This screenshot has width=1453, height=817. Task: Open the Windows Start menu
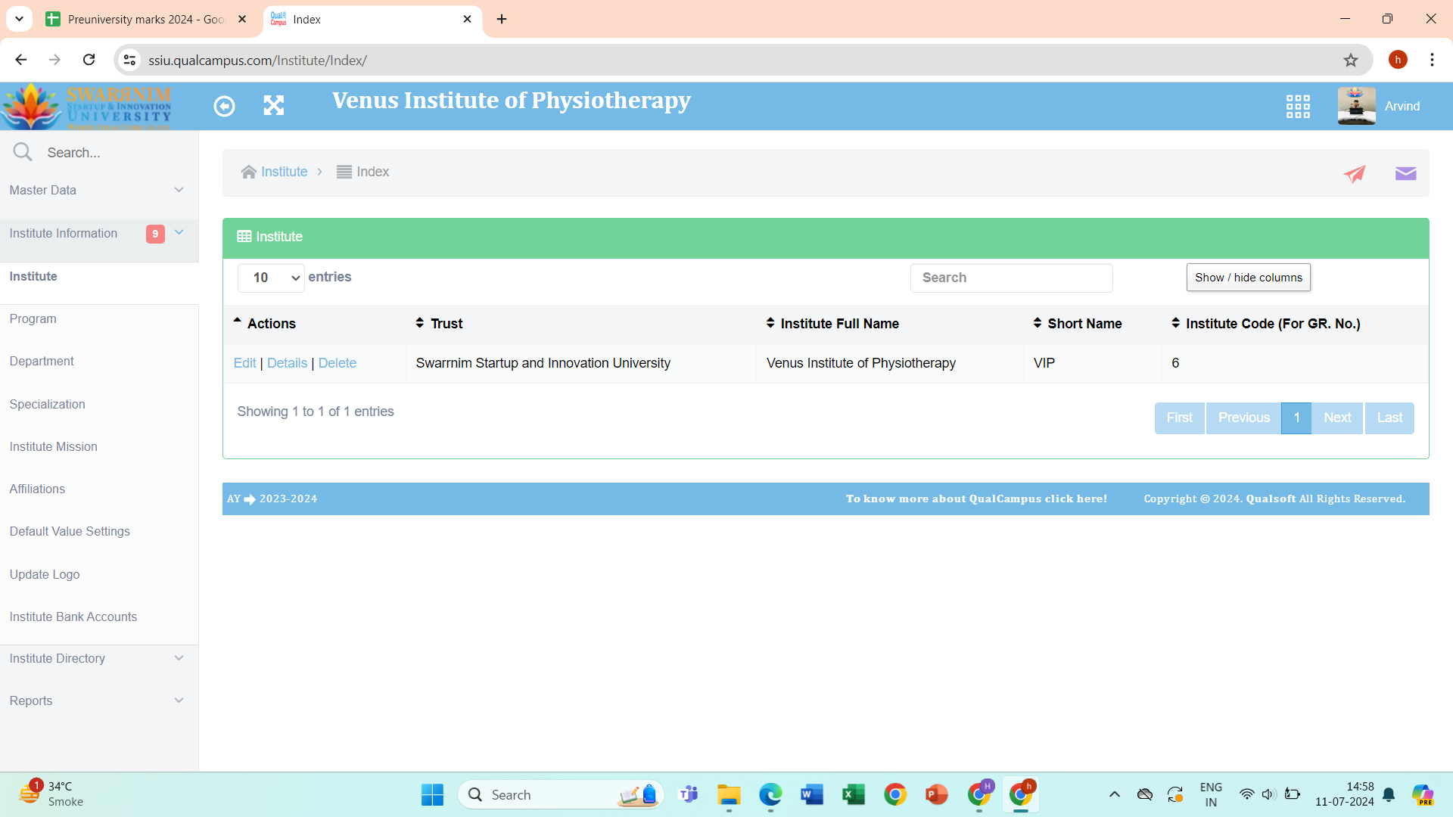(432, 794)
